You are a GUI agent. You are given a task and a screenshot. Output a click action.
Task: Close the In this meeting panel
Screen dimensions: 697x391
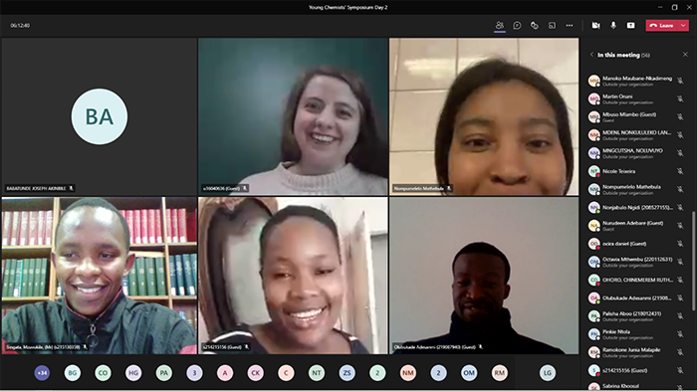click(685, 54)
